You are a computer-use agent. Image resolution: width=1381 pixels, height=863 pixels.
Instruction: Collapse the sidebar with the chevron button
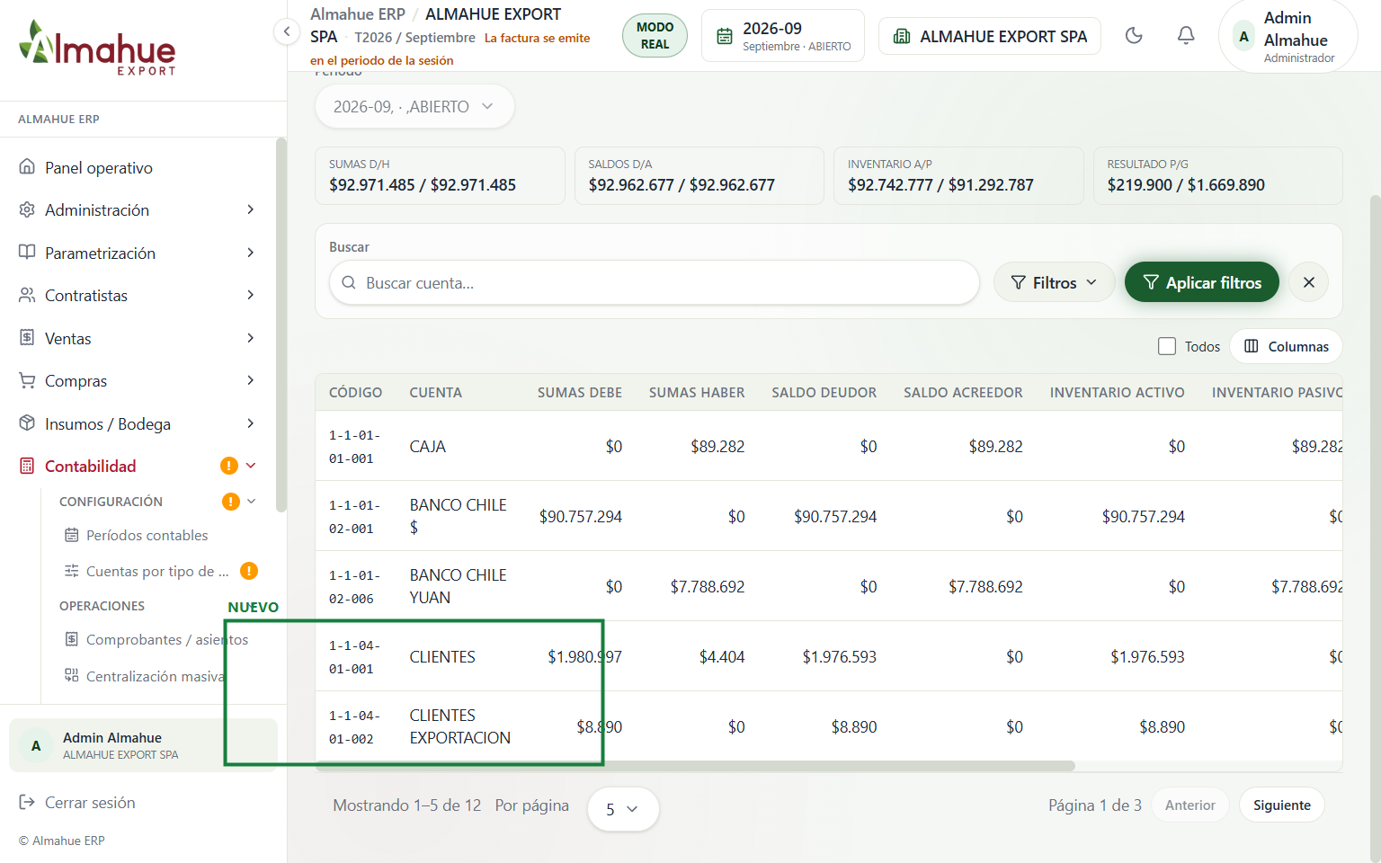click(286, 32)
